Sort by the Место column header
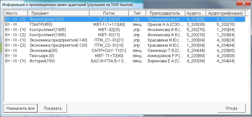This screenshot has height=117, width=252. 16,13
